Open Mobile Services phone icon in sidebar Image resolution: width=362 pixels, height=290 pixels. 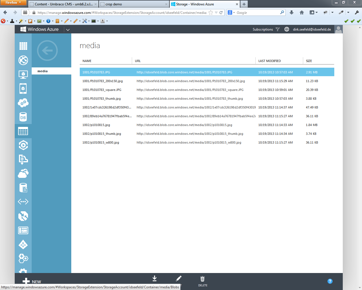(23, 88)
